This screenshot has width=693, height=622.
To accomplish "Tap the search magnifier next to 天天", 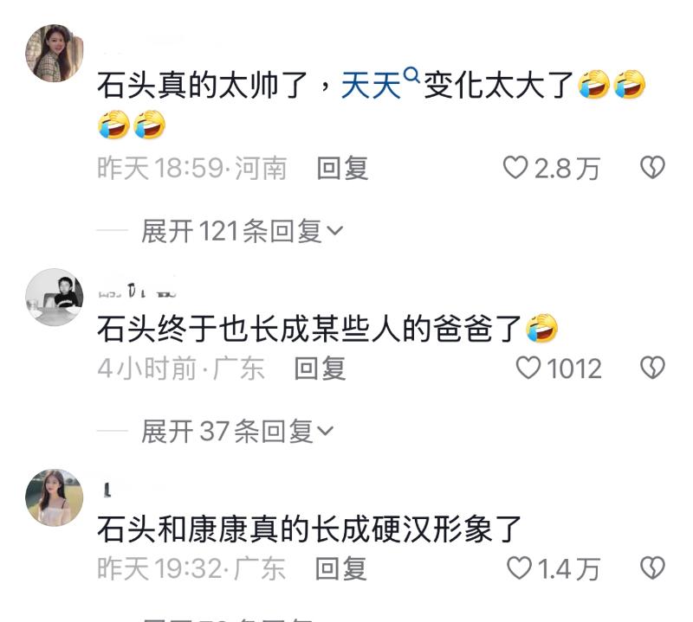I will [x=411, y=75].
